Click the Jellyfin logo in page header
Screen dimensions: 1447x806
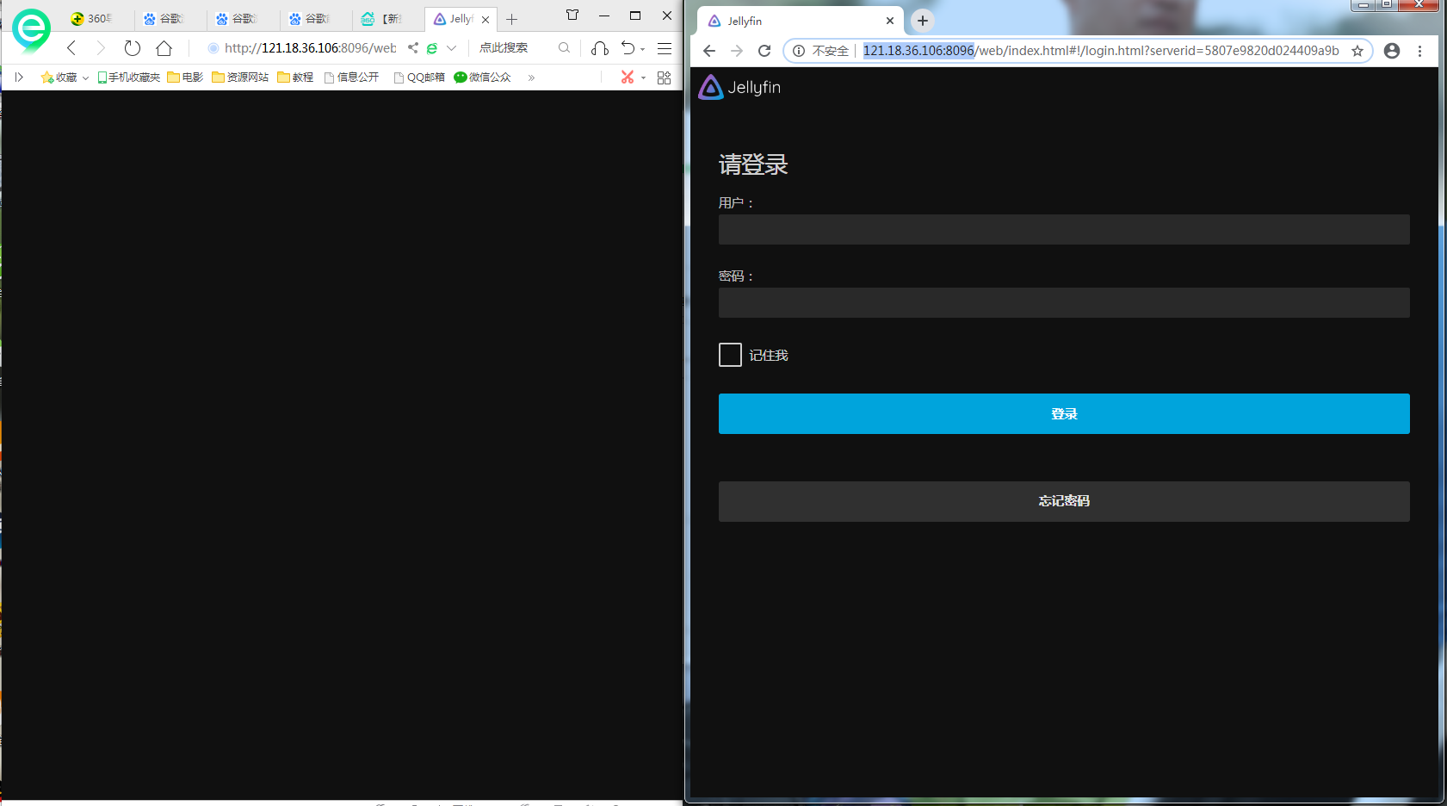coord(740,87)
